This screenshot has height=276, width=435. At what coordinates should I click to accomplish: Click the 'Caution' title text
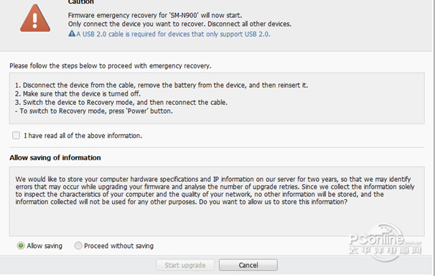(81, 2)
